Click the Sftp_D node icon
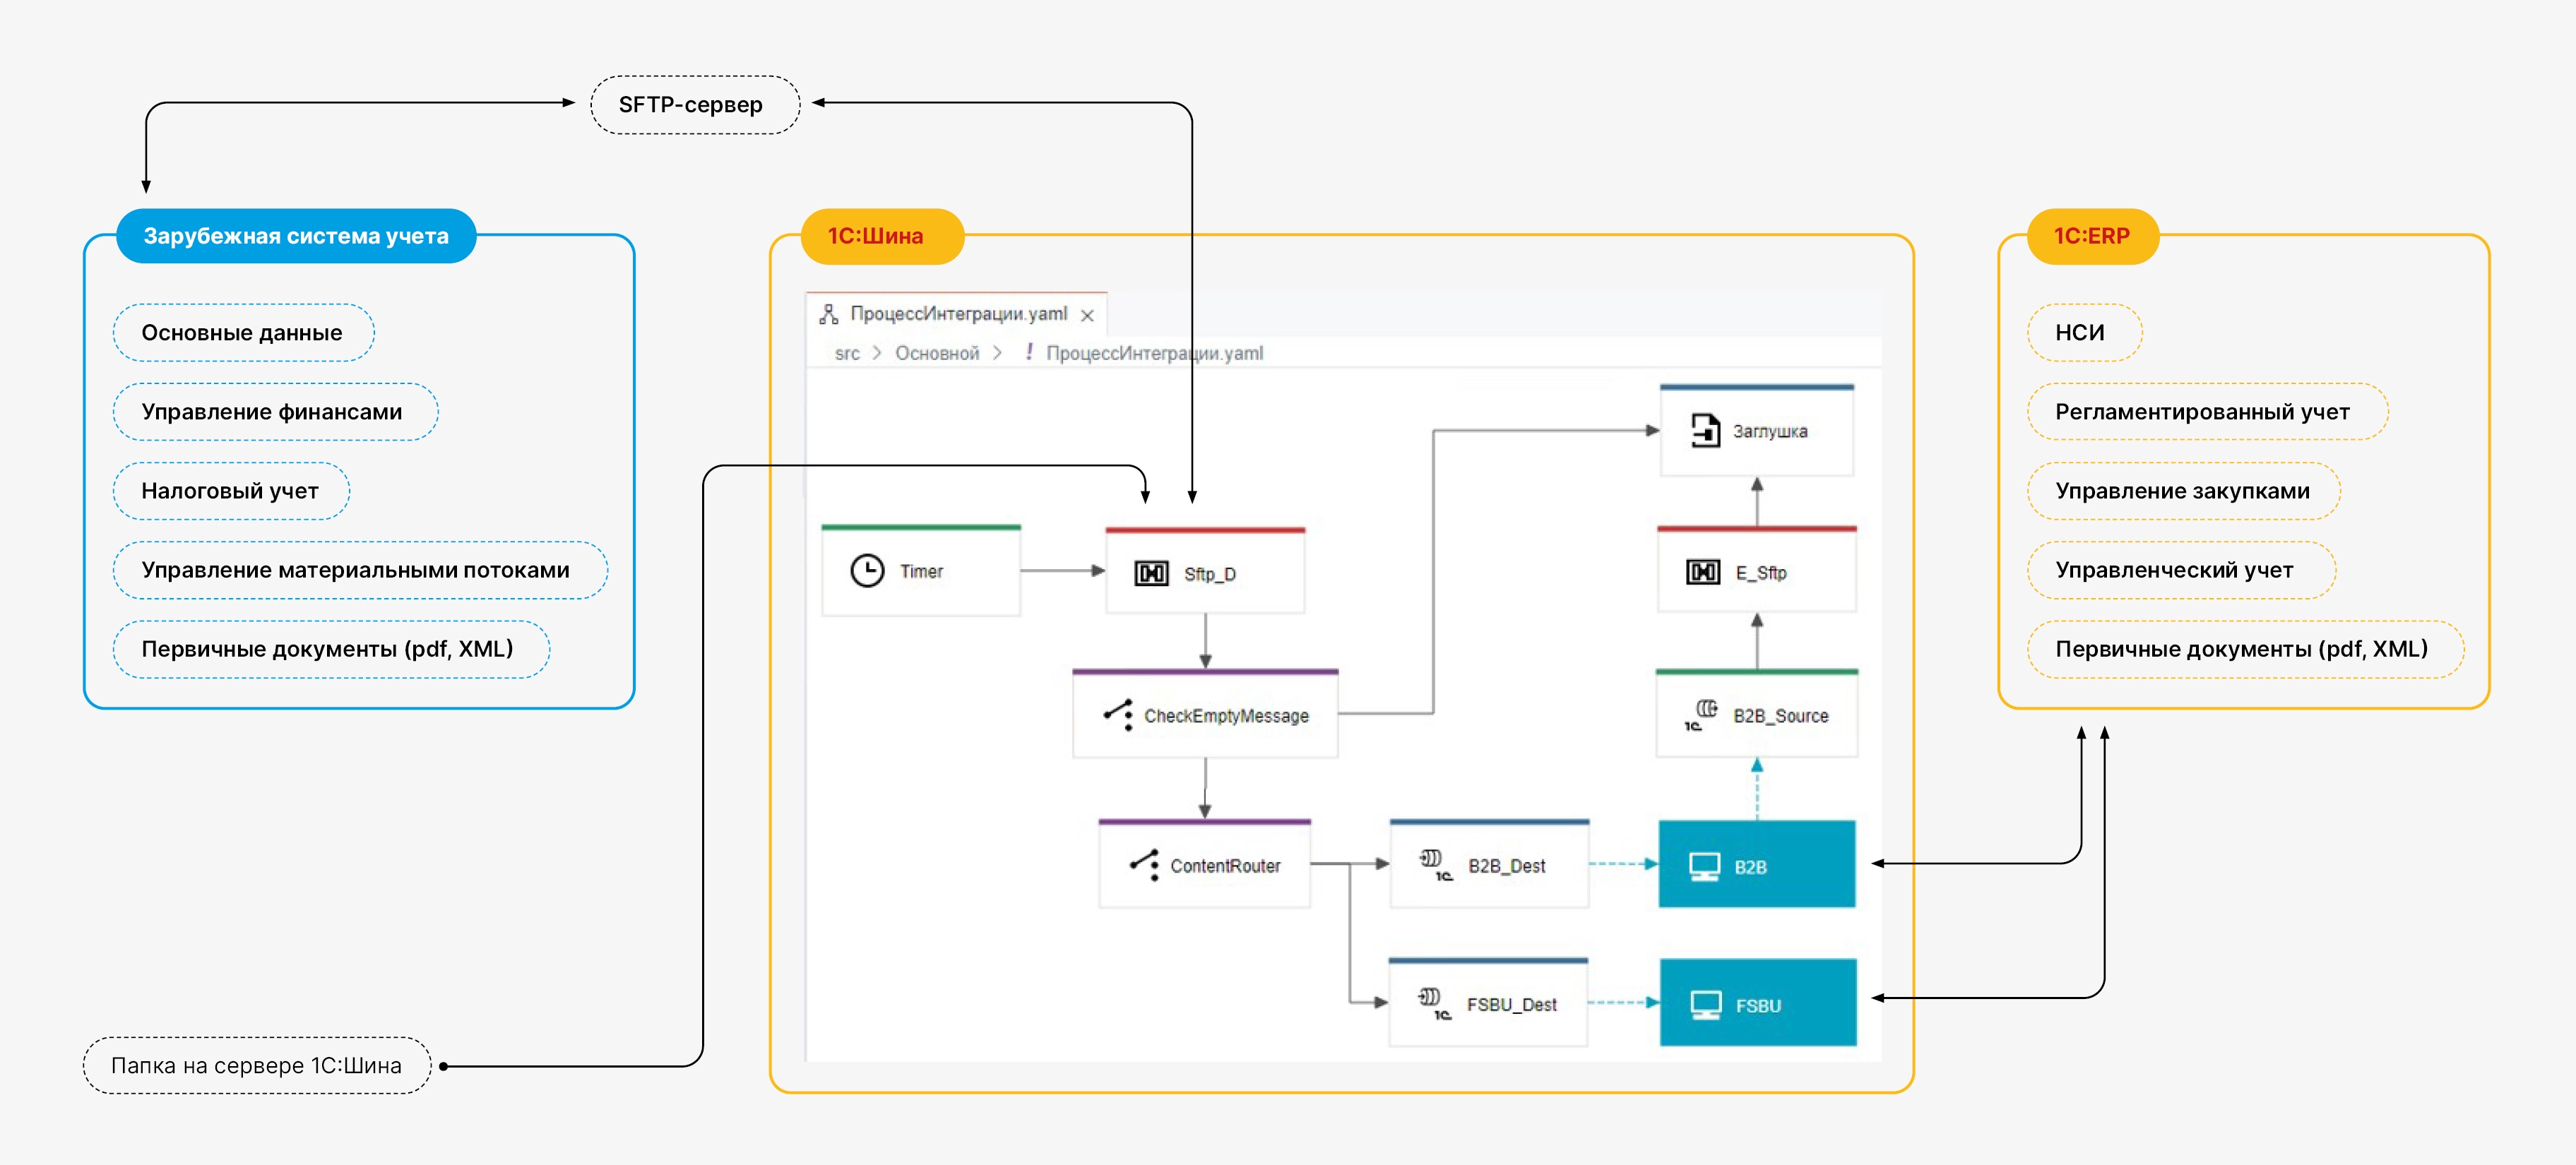This screenshot has height=1165, width=2576. [x=1151, y=573]
